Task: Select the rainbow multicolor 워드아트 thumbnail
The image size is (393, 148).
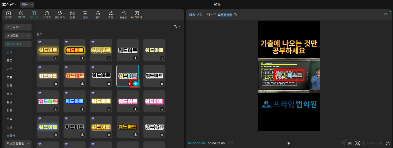Action: (x=48, y=101)
